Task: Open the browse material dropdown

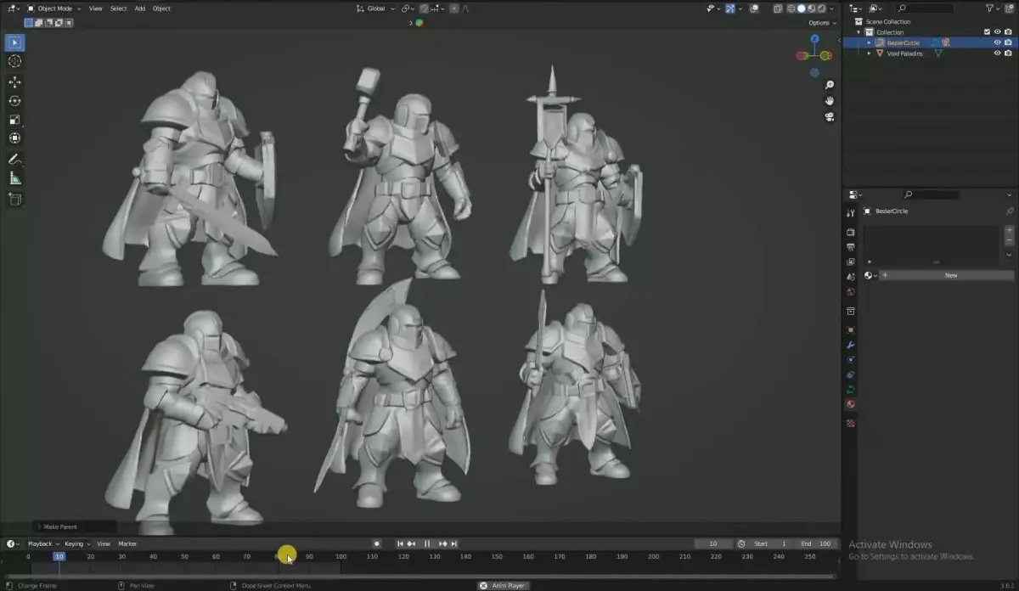Action: click(870, 275)
